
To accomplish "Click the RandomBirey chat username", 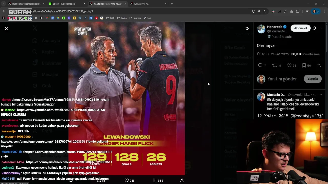I will pos(11,173).
